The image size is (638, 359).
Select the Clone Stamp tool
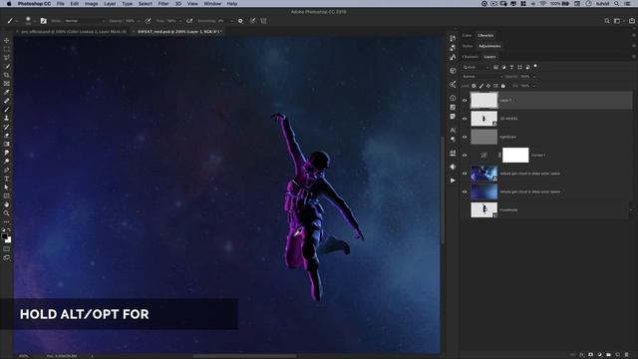(7, 118)
